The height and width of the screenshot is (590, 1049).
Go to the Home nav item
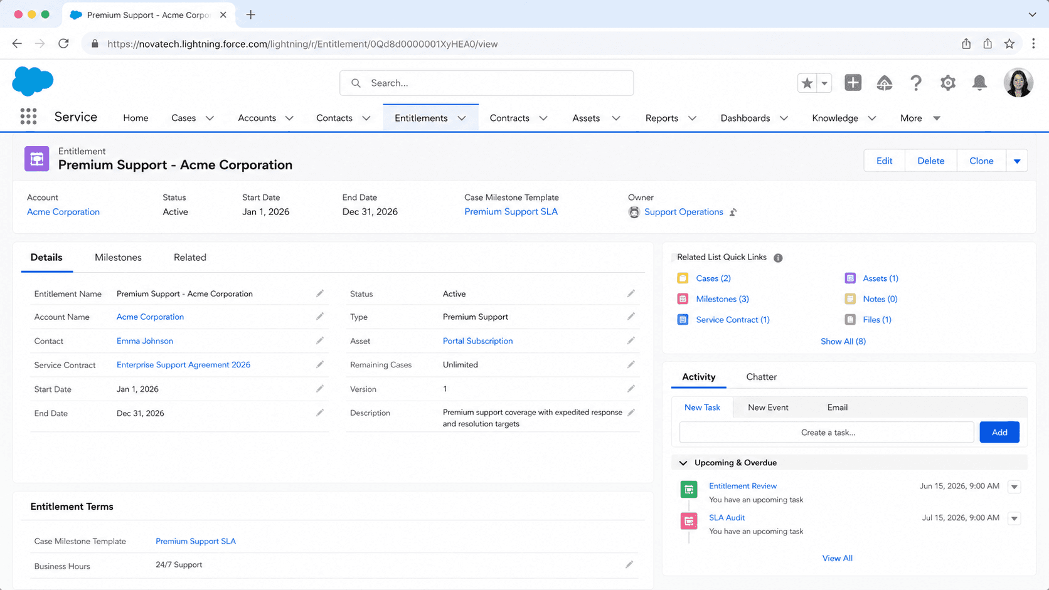click(x=136, y=118)
